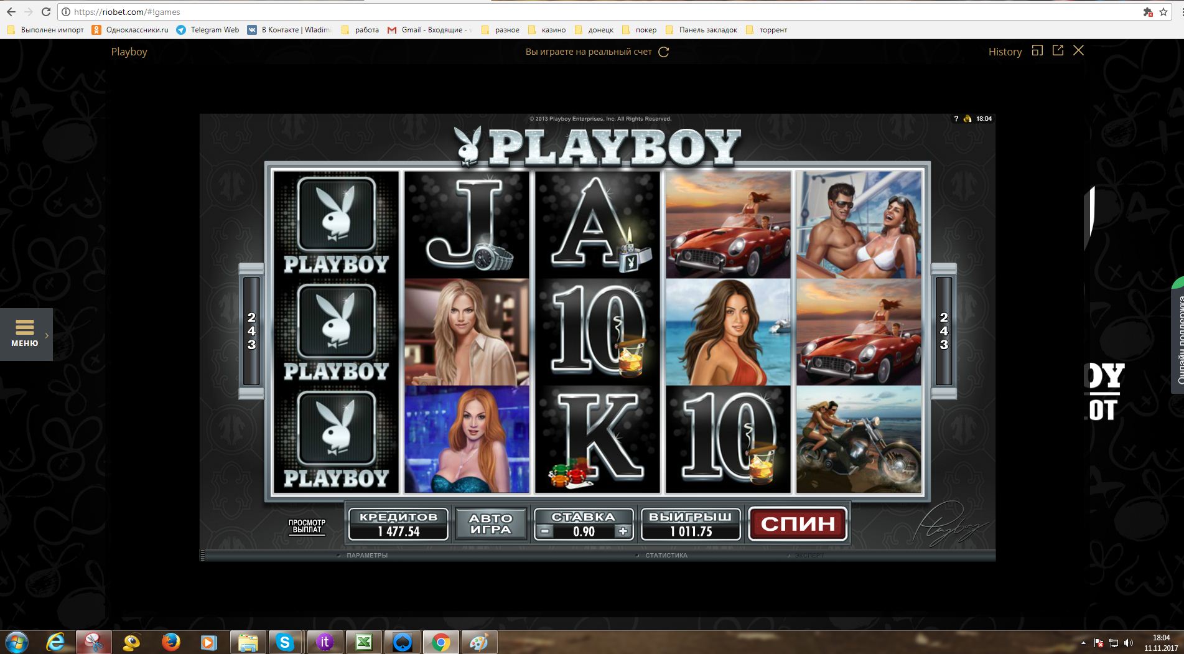Image resolution: width=1184 pixels, height=654 pixels.
Task: Launch Internet Explorer from the taskbar
Action: click(55, 642)
